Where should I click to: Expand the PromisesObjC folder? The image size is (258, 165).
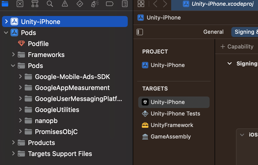pos(20,131)
